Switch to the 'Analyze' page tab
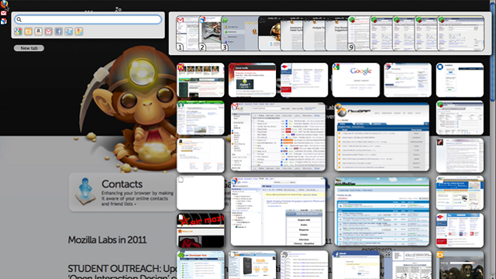Viewport: 496px width, 279px height. pos(314,33)
